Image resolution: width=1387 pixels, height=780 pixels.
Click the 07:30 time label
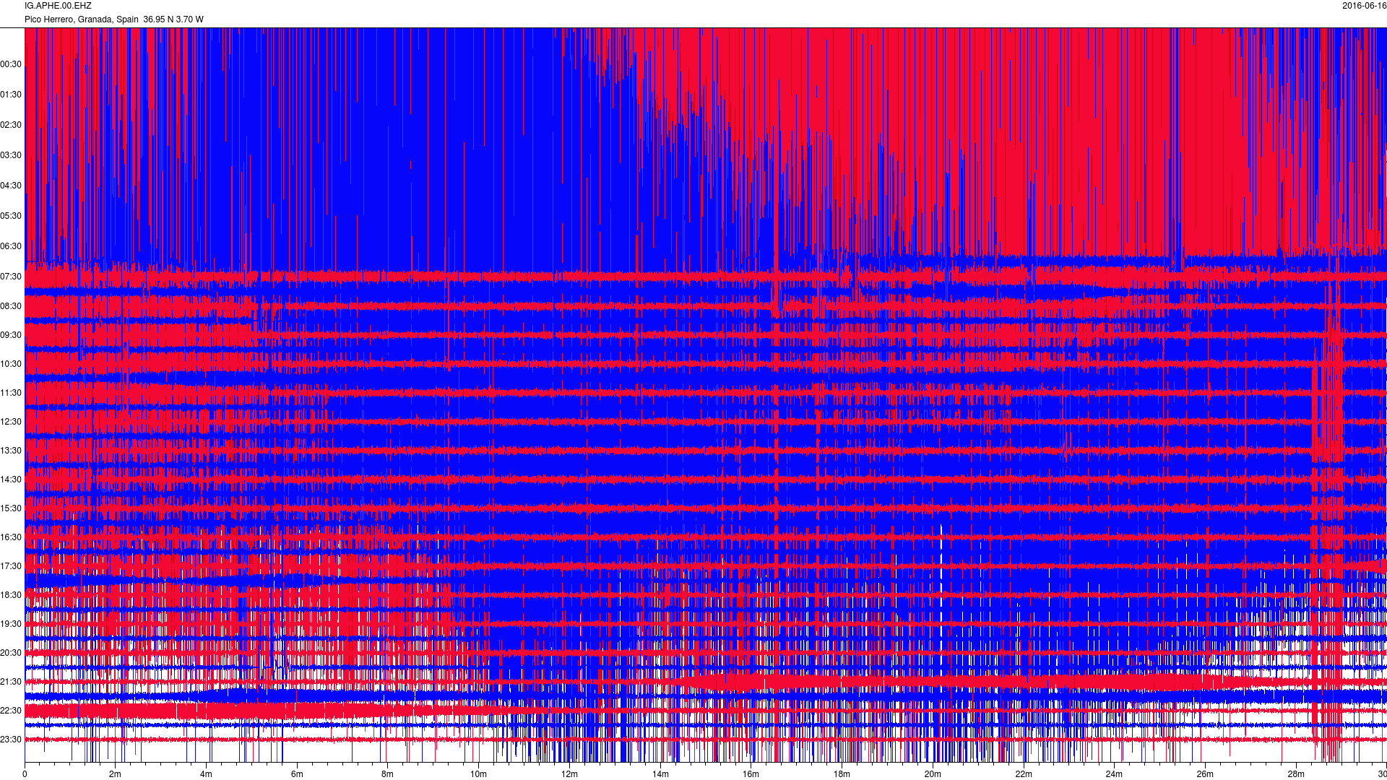11,277
